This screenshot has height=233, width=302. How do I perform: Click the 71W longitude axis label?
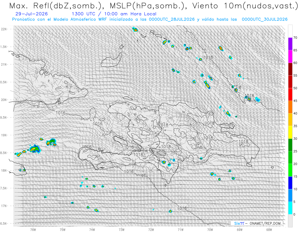pos(180,229)
